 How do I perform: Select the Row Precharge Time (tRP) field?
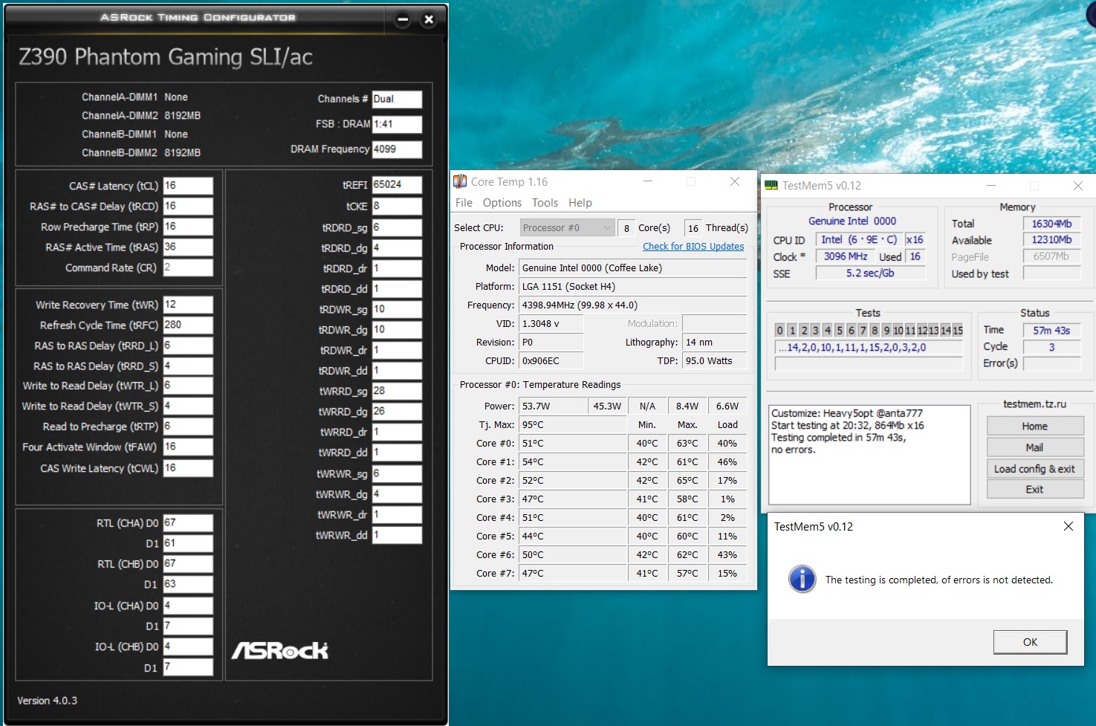click(x=188, y=227)
